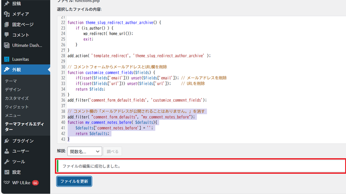Open the 関数名 dropdown
Screen dimensions: 346x194
click(84, 152)
